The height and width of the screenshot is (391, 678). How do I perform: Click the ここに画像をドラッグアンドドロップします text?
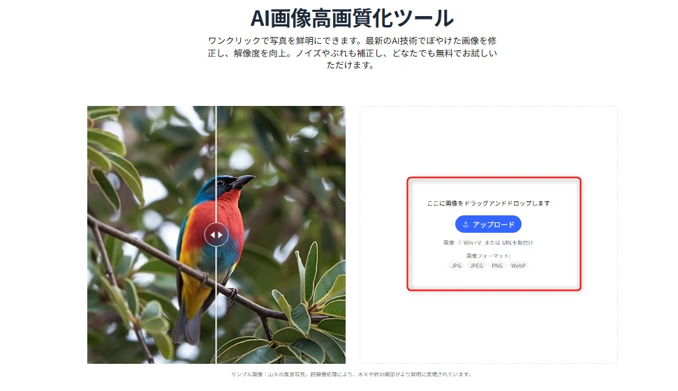[x=488, y=204]
